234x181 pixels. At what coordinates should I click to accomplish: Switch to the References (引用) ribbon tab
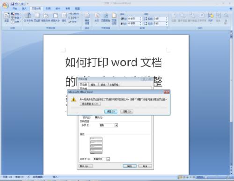coord(48,8)
